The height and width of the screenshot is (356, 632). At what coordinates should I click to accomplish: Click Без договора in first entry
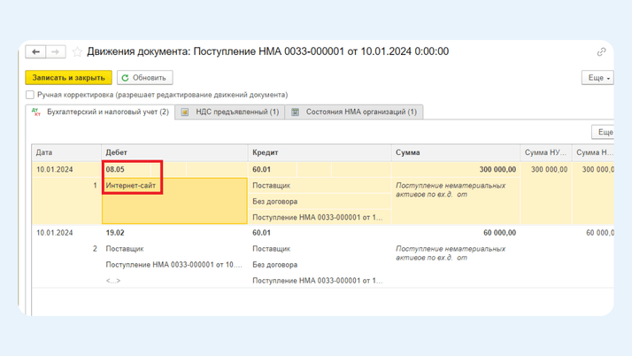pos(275,201)
